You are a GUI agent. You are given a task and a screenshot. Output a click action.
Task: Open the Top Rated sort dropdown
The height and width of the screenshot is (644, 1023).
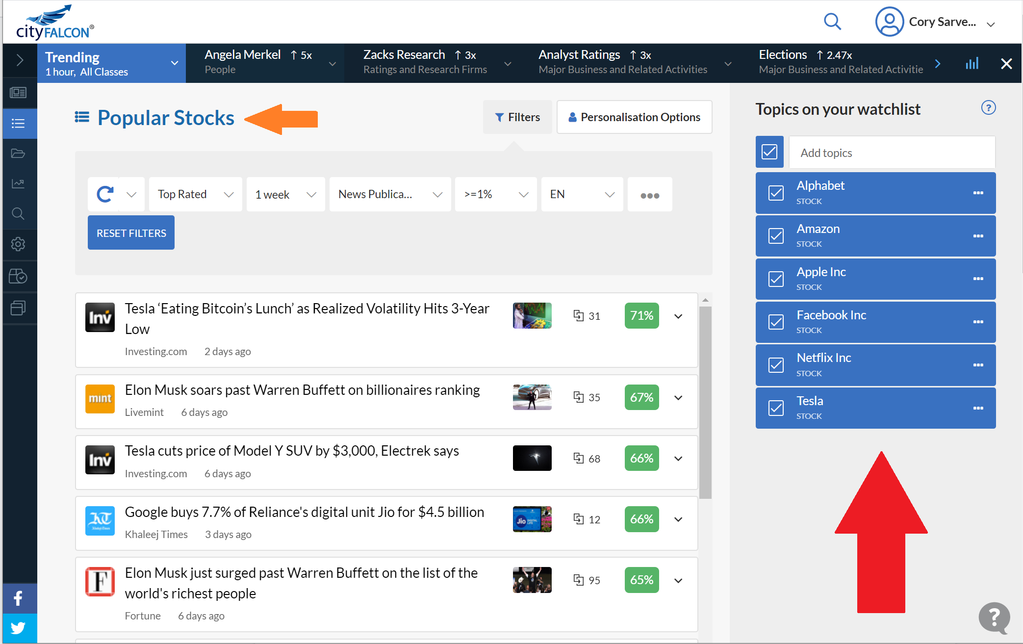coord(195,194)
